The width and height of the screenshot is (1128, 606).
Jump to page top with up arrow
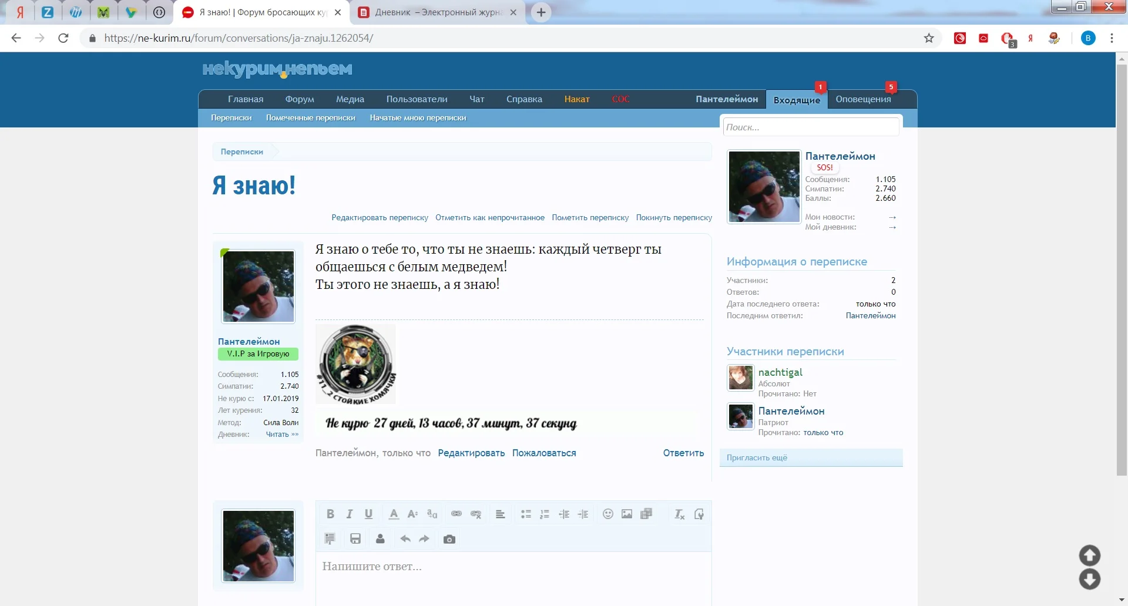1090,555
